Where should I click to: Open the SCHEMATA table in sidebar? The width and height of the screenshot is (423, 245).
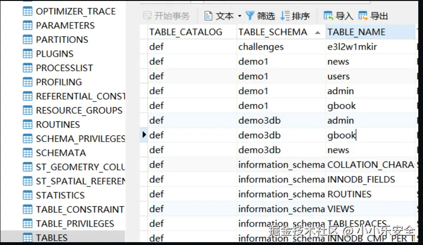tap(60, 153)
